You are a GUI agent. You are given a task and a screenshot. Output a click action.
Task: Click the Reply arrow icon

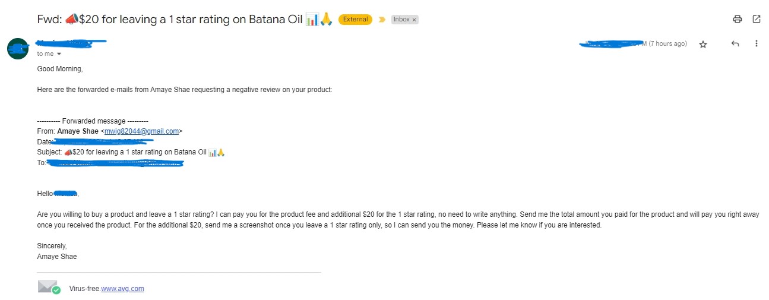[x=735, y=44]
